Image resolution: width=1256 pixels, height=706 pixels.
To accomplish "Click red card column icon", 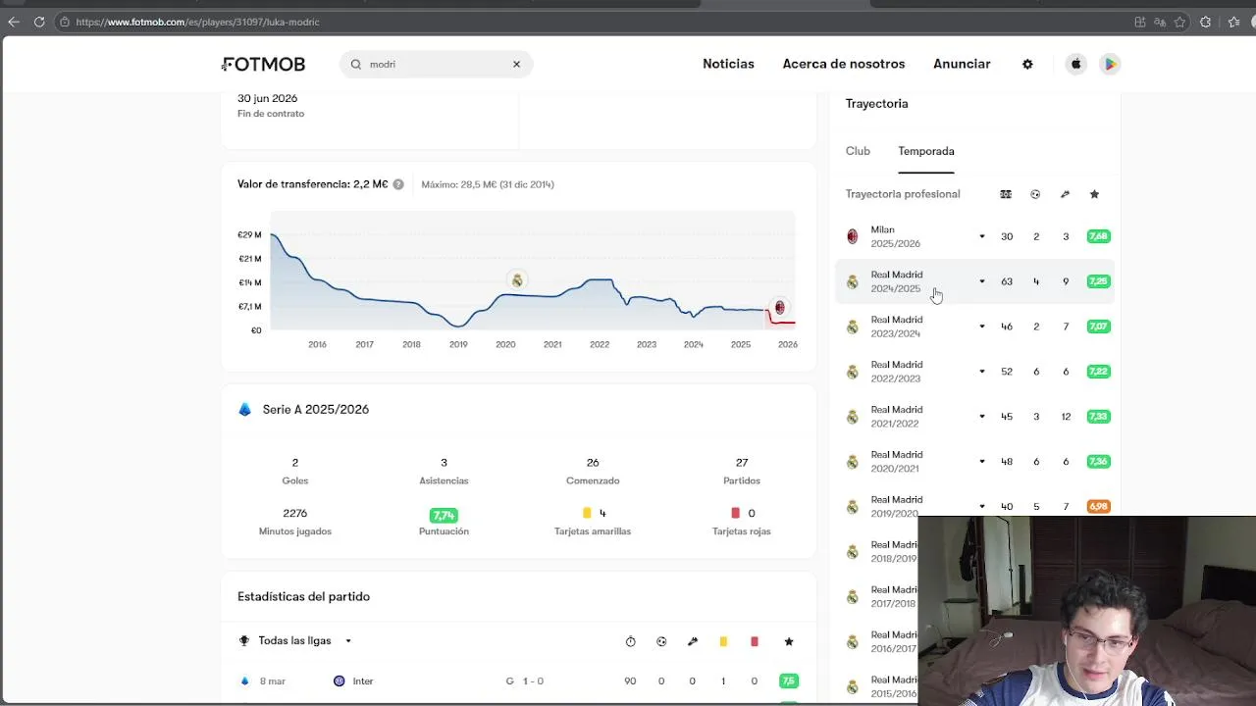I will (755, 641).
